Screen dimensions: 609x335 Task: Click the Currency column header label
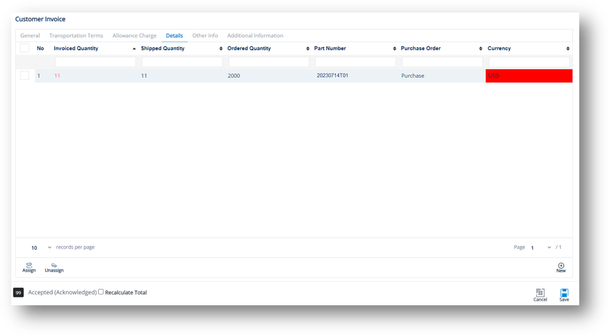click(x=499, y=48)
